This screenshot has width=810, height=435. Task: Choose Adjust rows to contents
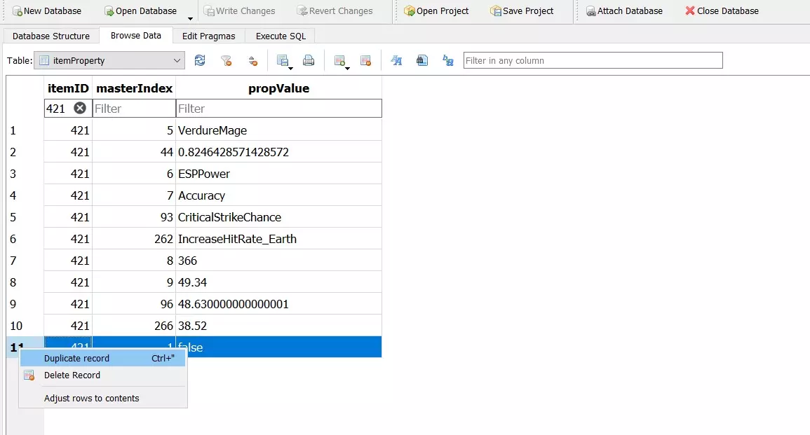(103, 398)
